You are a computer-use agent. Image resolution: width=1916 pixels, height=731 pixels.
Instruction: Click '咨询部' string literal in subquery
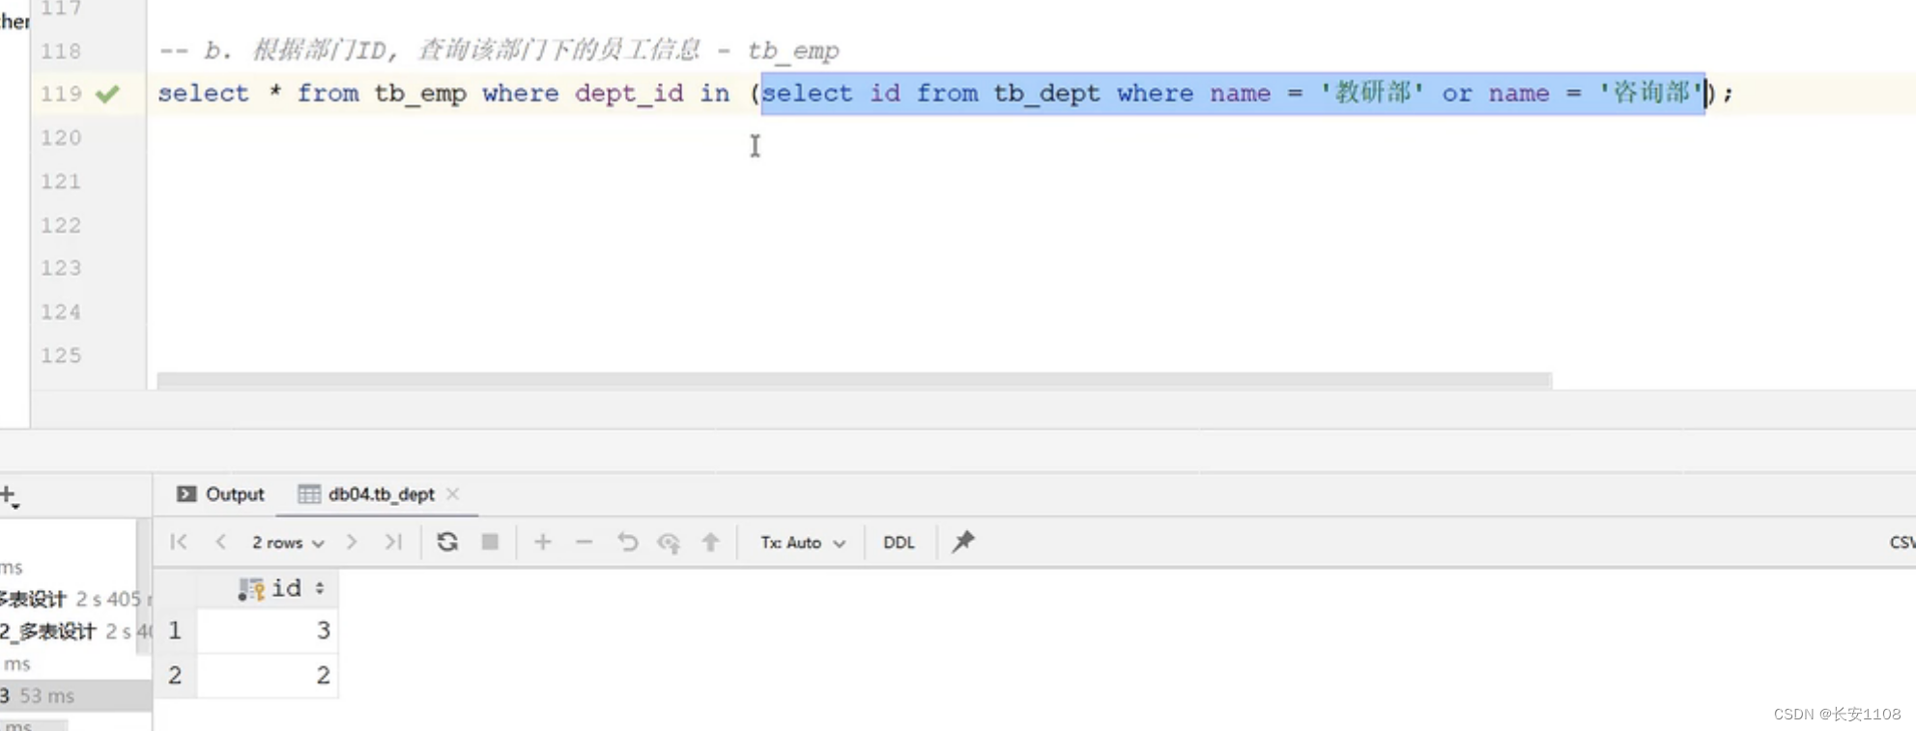1650,93
